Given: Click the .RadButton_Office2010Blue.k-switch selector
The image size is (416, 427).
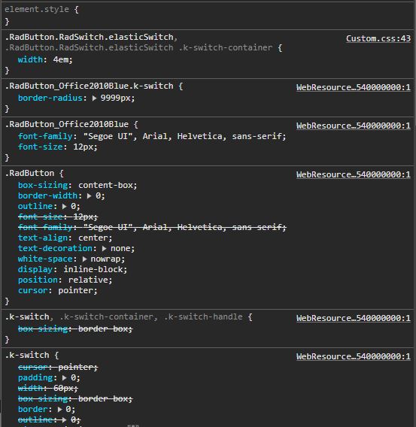Looking at the screenshot, I should pyautogui.click(x=89, y=86).
